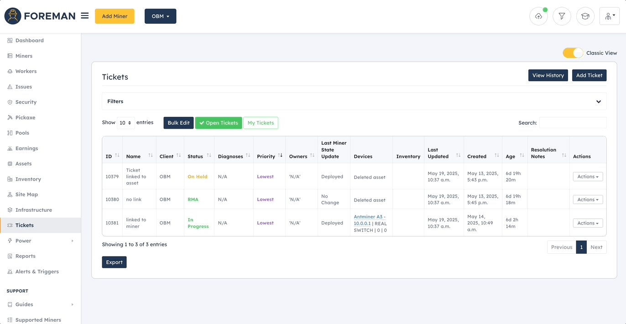Click the Guides sidebar icon
This screenshot has height=324, width=626.
coord(10,304)
